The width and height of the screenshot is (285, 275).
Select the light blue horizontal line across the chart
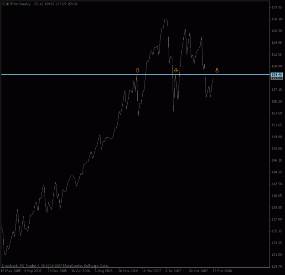(x=135, y=75)
